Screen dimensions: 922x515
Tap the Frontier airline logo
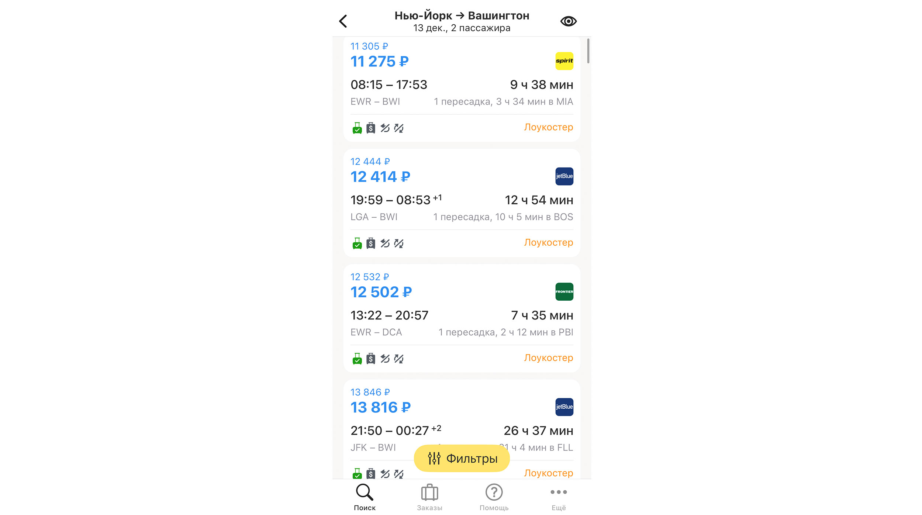564,291
